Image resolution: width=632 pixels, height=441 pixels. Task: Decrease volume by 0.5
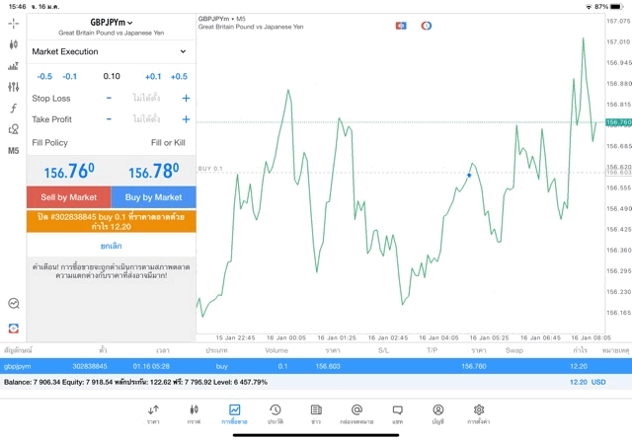[x=44, y=77]
